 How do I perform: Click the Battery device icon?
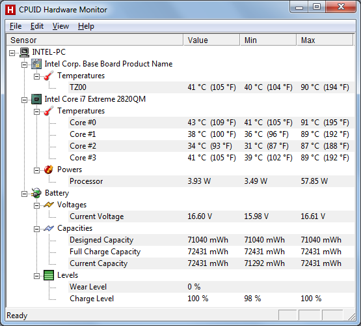tap(36, 193)
